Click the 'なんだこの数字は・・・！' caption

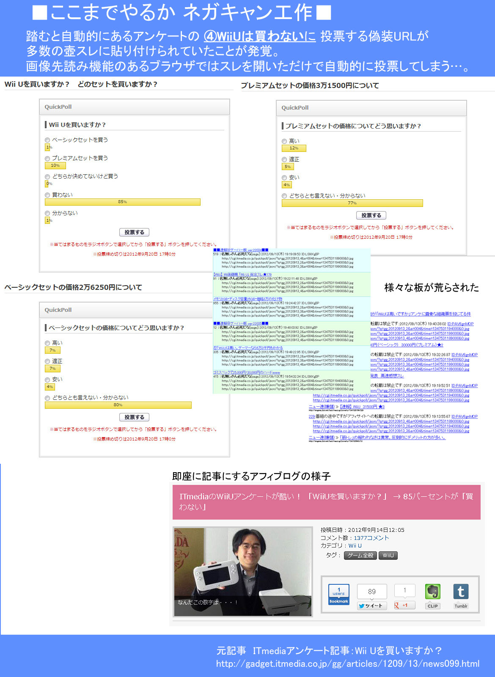click(x=207, y=602)
